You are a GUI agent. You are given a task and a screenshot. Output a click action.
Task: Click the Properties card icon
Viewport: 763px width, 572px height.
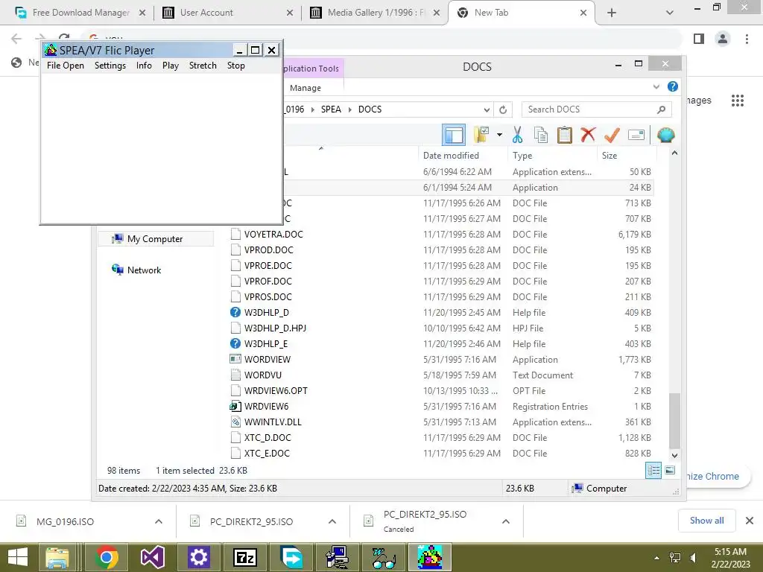[636, 135]
